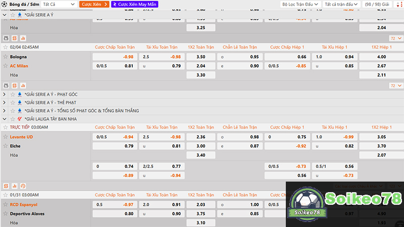Expand the Giải Serie A Ý - Phạt Góc league
Screen dimensions: 404x227
click(5, 94)
